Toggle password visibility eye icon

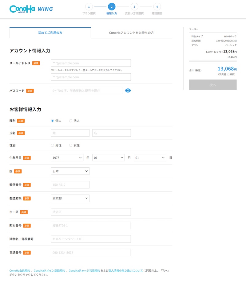(128, 91)
